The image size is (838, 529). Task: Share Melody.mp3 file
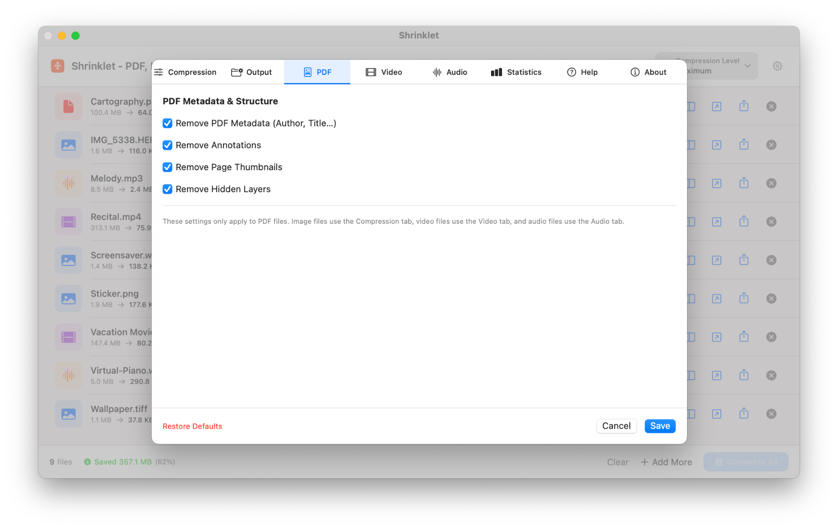[744, 183]
